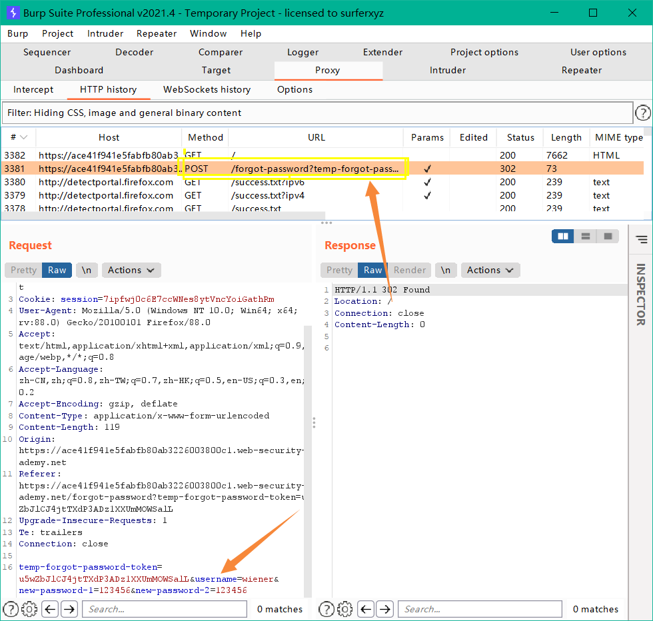The height and width of the screenshot is (621, 653).
Task: Open the WebSockets history sub-tab
Action: click(x=207, y=89)
